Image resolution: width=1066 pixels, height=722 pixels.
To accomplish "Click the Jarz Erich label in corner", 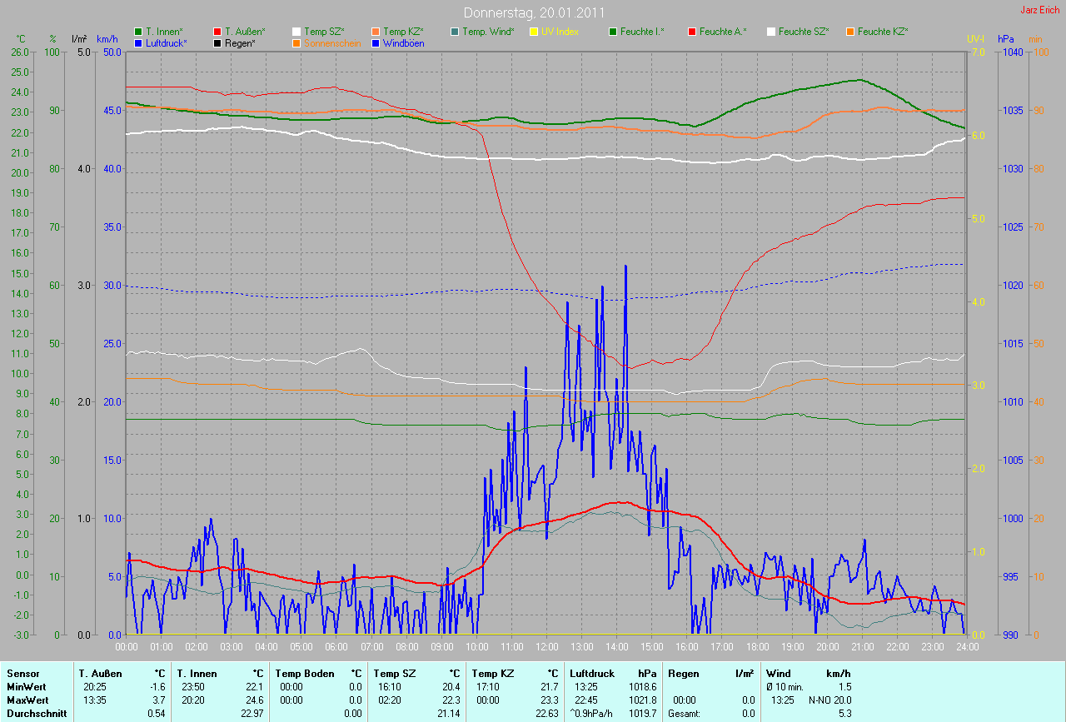I will tap(1039, 10).
